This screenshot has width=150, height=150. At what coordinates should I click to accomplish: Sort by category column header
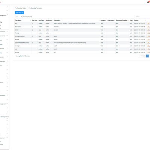(103, 20)
